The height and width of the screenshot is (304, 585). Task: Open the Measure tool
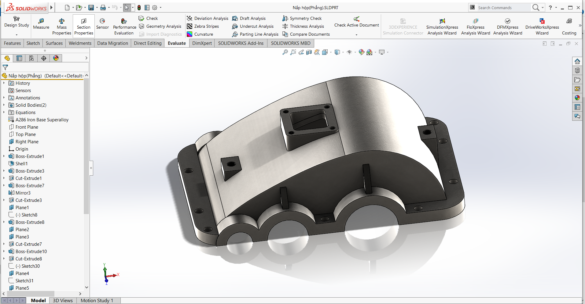[x=41, y=23]
